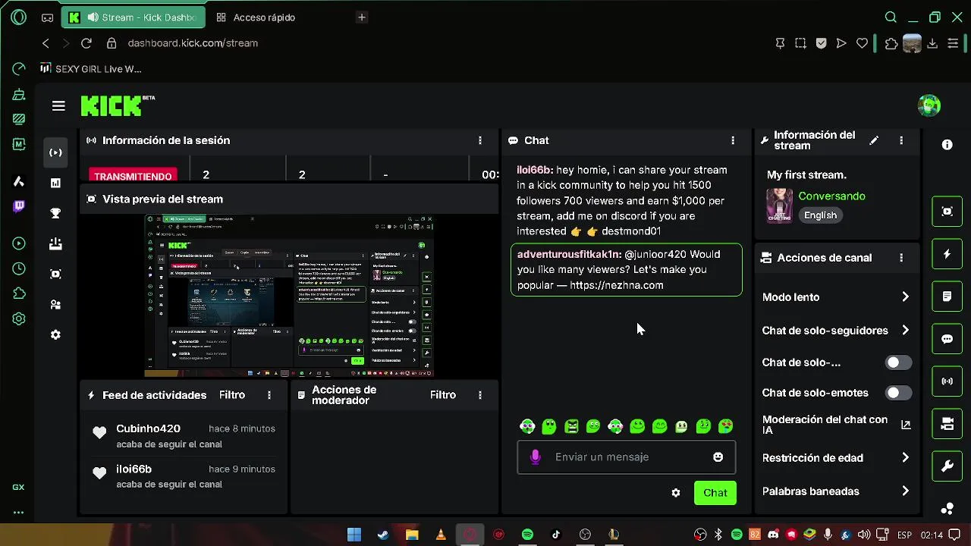Open the info icon at right edge
971x546 pixels.
point(947,144)
